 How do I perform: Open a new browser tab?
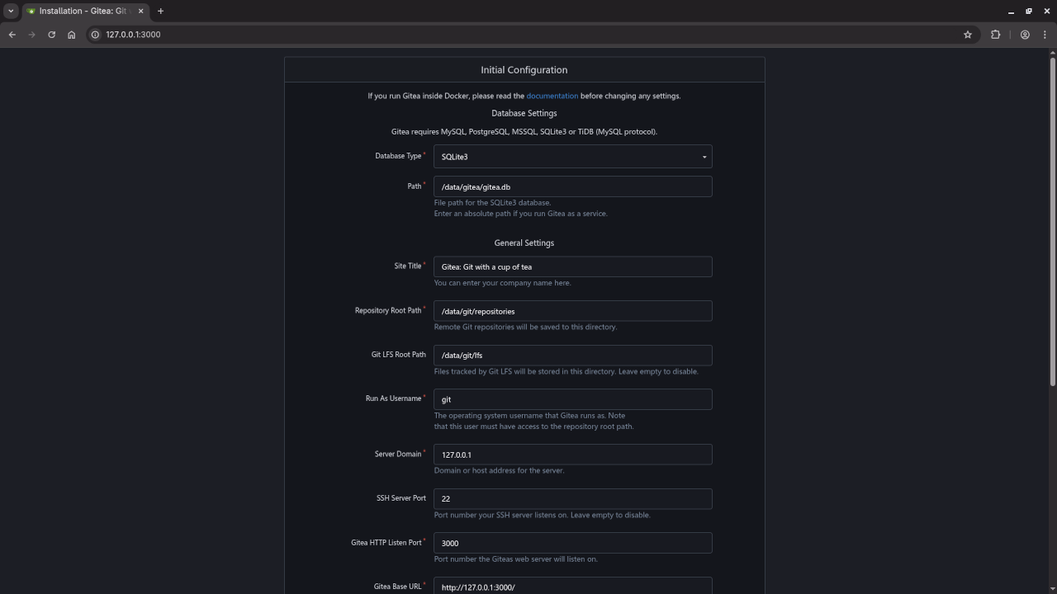click(160, 11)
